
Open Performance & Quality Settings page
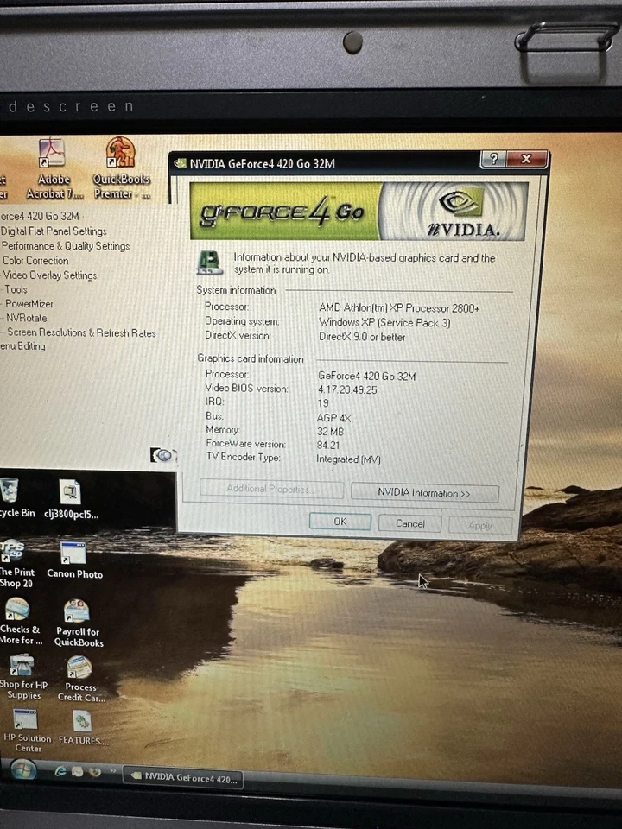[66, 246]
